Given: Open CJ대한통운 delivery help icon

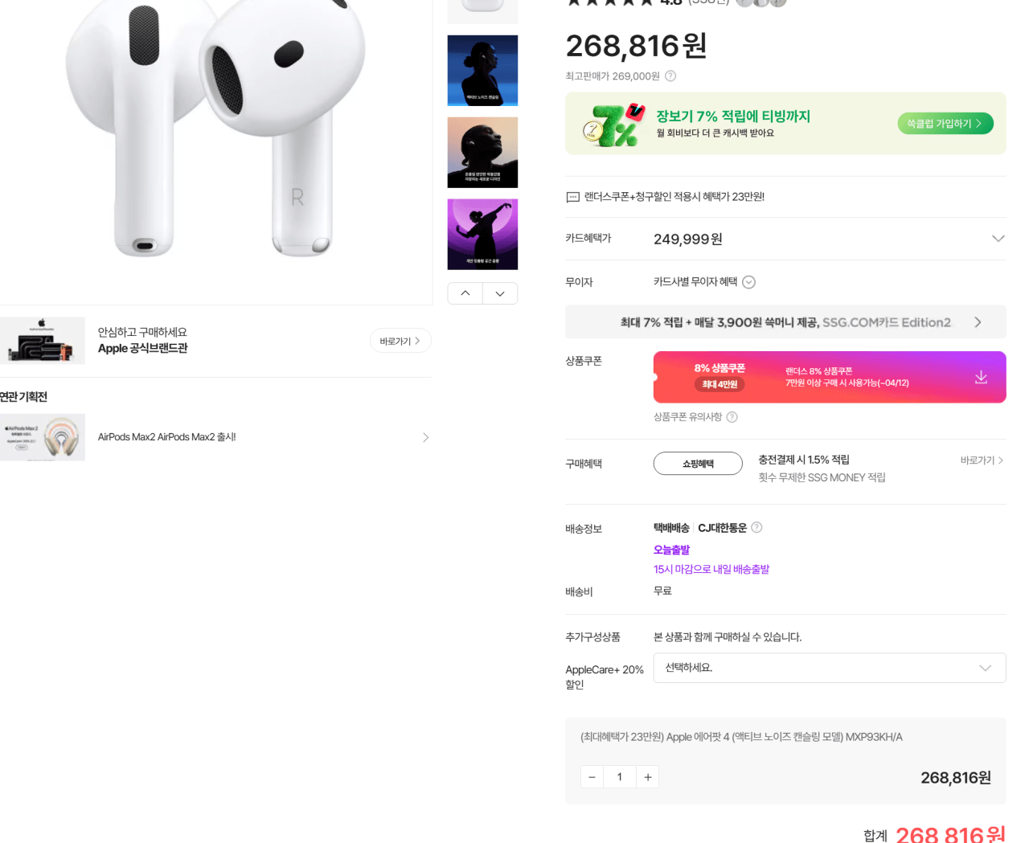Looking at the screenshot, I should point(756,527).
